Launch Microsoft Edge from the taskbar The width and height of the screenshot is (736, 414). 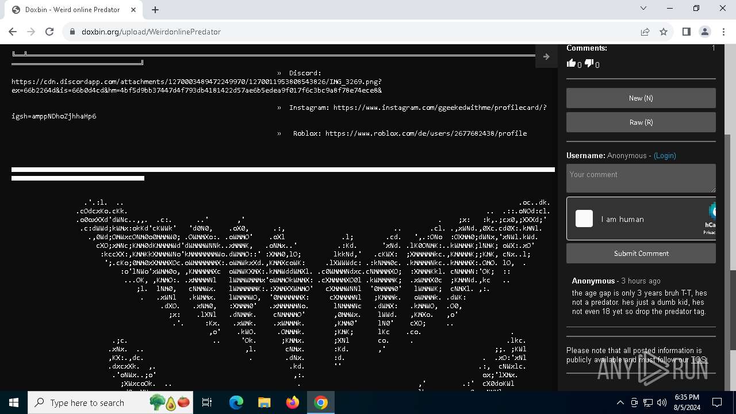[236, 402]
